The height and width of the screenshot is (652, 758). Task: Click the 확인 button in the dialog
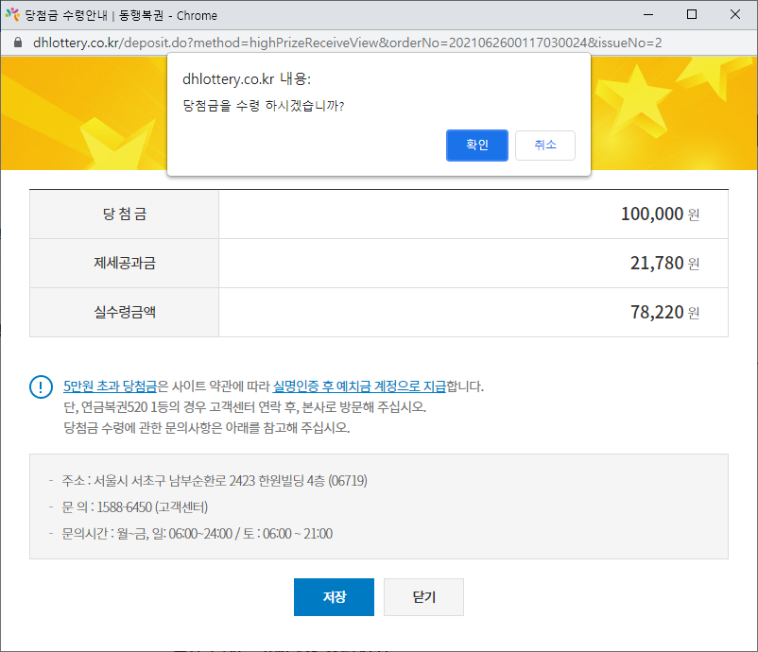click(x=476, y=146)
